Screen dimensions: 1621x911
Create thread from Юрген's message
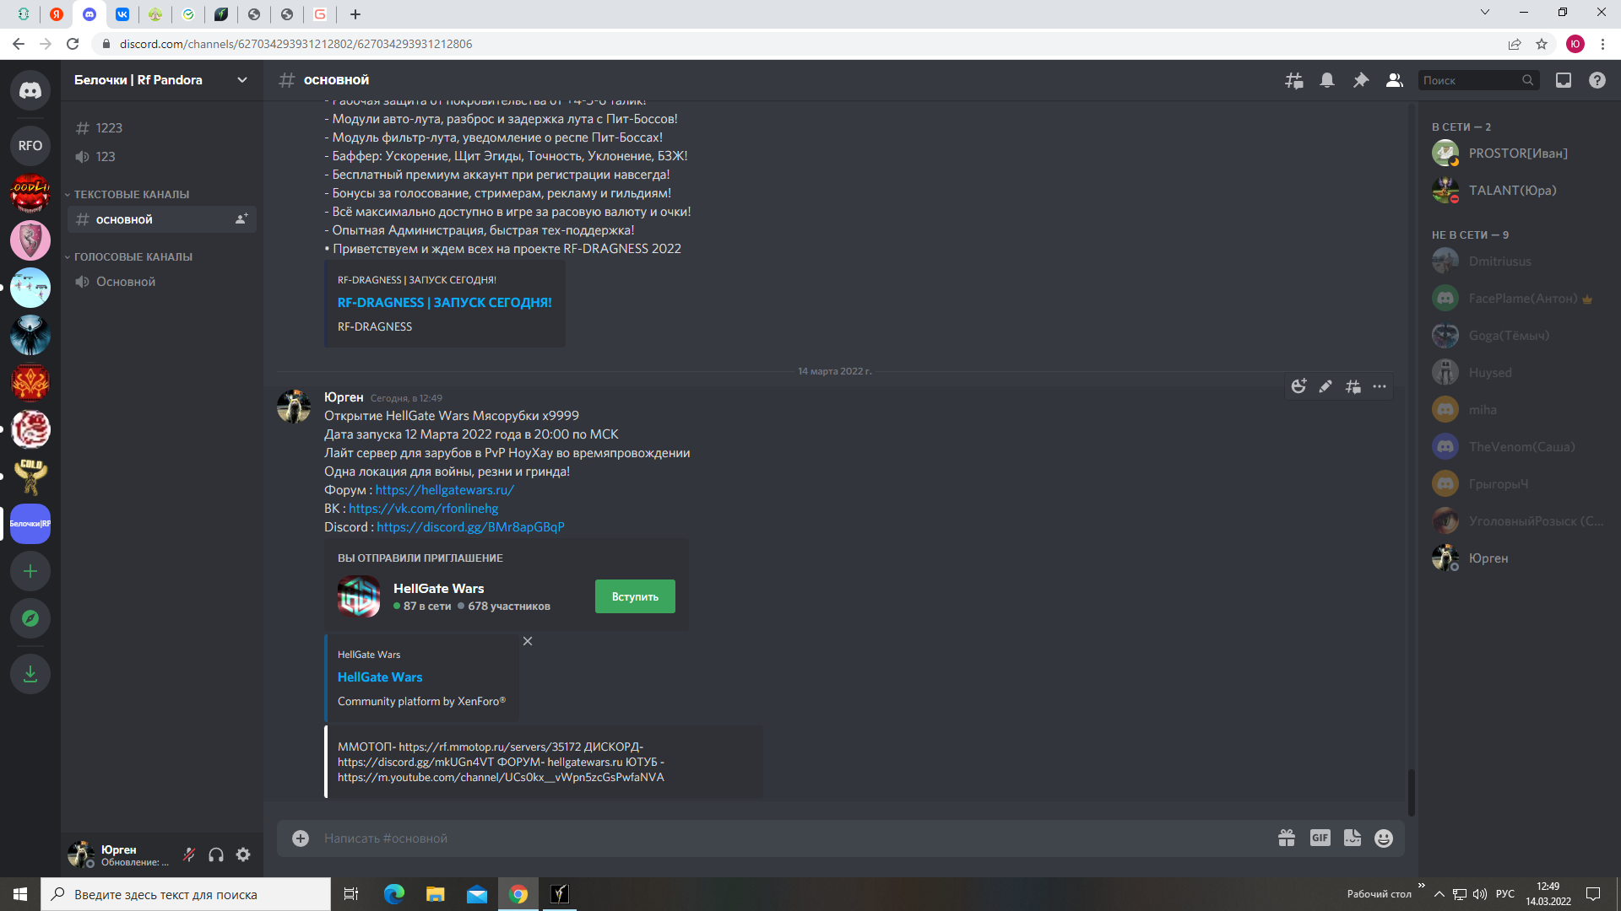[1353, 386]
